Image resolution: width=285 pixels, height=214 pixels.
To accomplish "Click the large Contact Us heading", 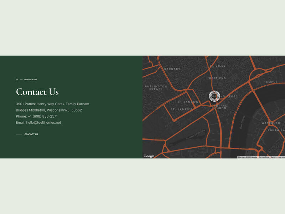I will (x=37, y=92).
